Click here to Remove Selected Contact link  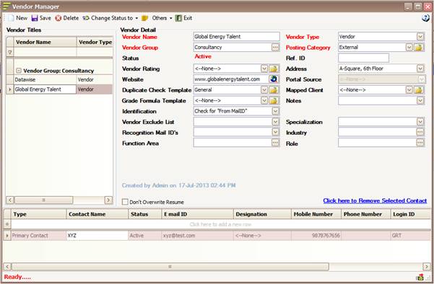point(375,201)
